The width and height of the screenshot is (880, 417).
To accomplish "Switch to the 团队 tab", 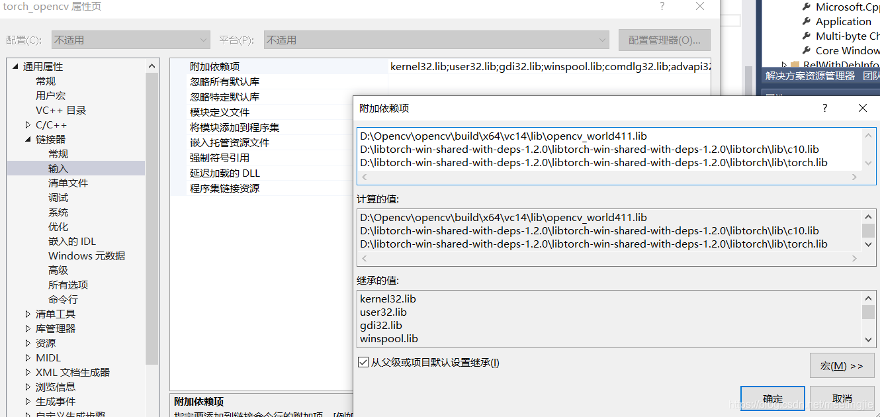I will pos(871,76).
